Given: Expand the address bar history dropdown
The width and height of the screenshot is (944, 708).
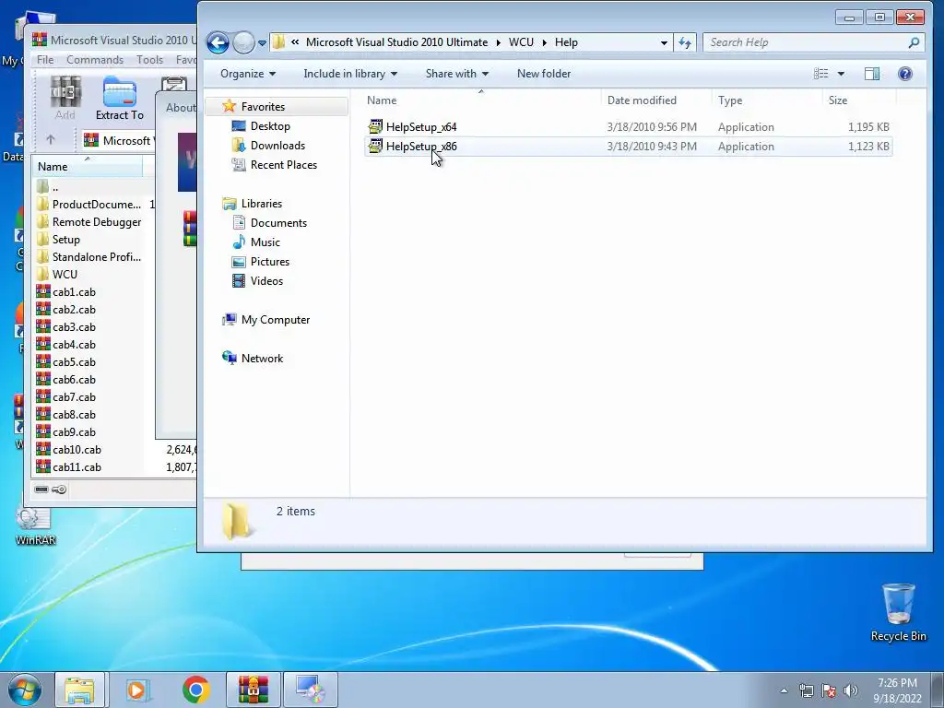Looking at the screenshot, I should [x=664, y=42].
